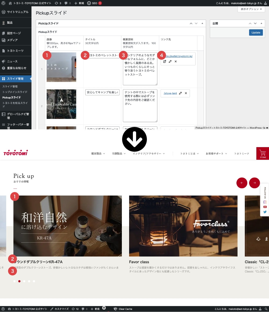Open フッターバナー管理 in the sidebar
This screenshot has width=269, height=312.
[16, 126]
